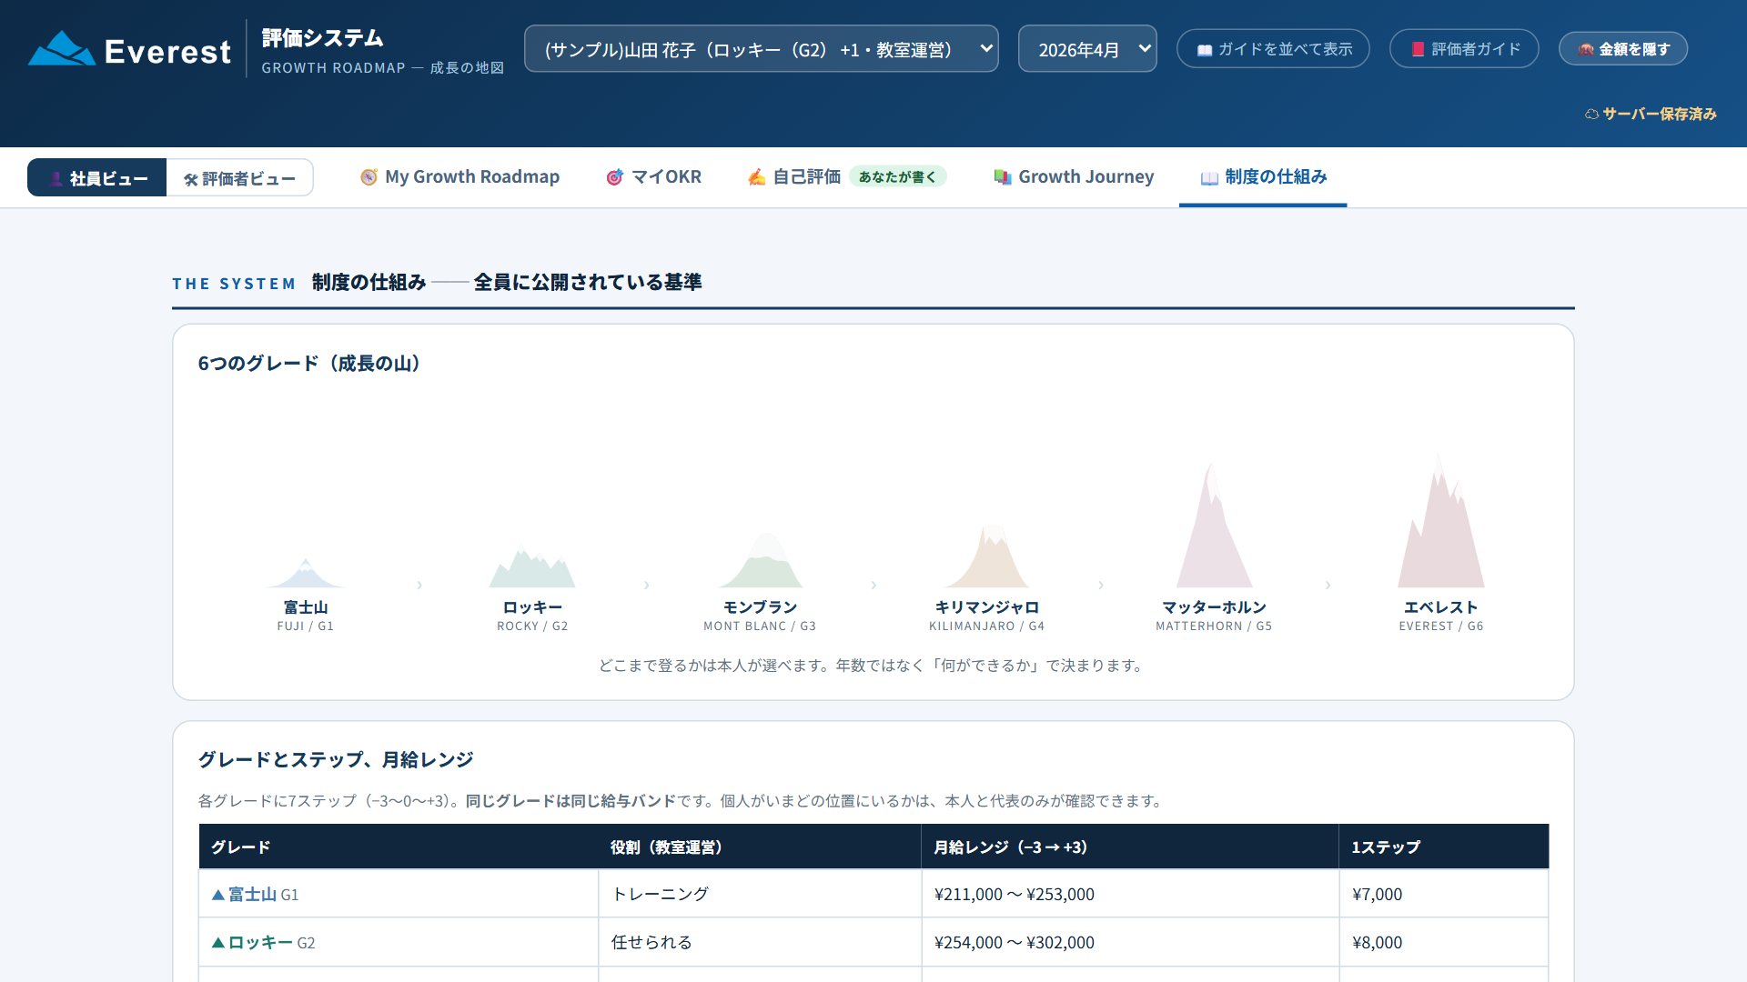Viewport: 1747px width, 982px height.
Task: Toggle the 金額を隠す button
Action: click(x=1623, y=49)
